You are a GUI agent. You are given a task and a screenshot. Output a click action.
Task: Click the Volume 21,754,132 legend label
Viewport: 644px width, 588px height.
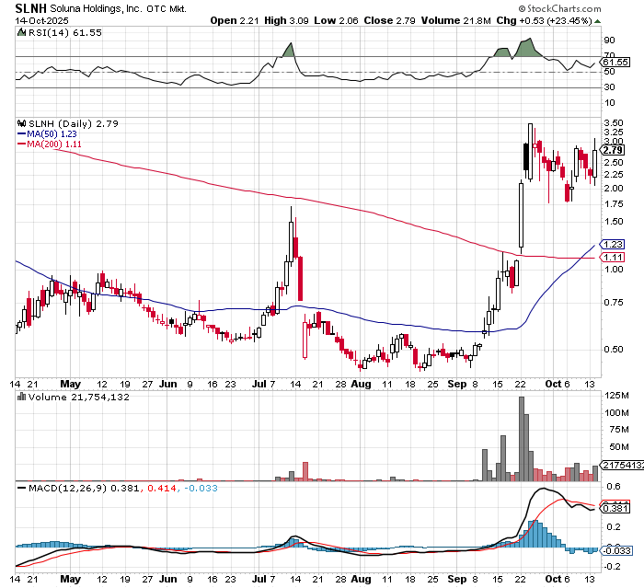click(78, 397)
